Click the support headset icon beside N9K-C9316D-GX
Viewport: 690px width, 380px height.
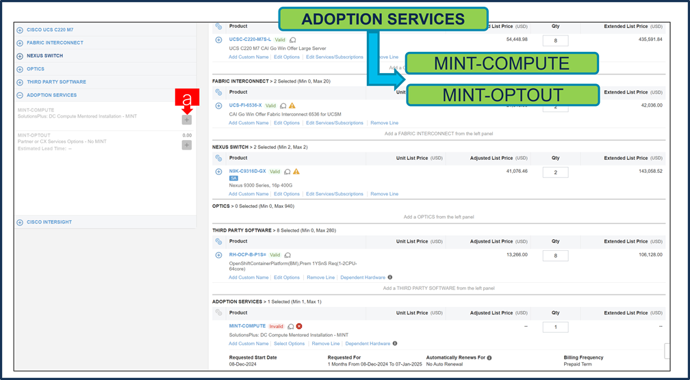[x=287, y=172]
